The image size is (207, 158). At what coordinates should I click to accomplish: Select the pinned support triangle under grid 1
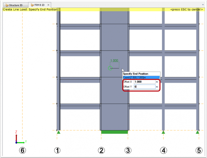click(x=59, y=132)
